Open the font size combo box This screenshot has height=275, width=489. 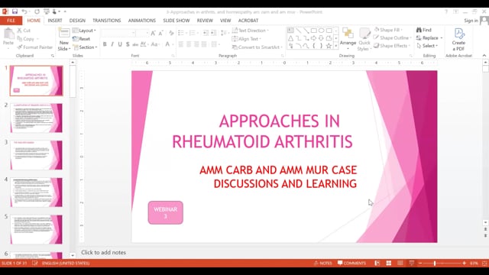(x=143, y=33)
